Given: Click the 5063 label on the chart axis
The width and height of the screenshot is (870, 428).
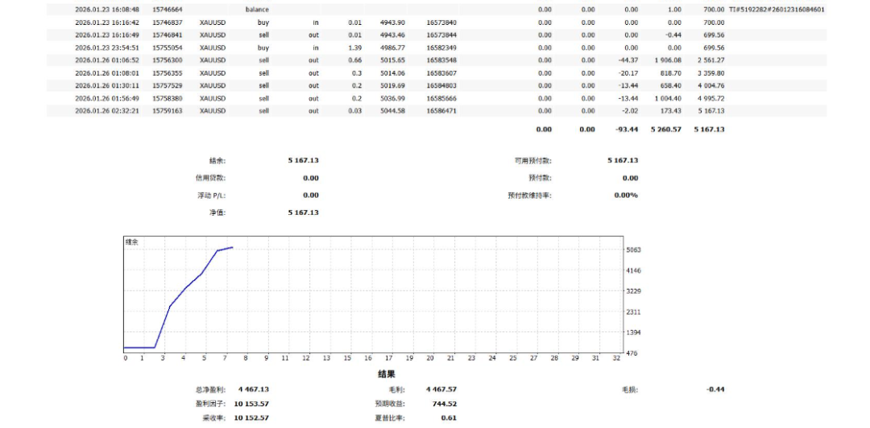Looking at the screenshot, I should [x=634, y=250].
